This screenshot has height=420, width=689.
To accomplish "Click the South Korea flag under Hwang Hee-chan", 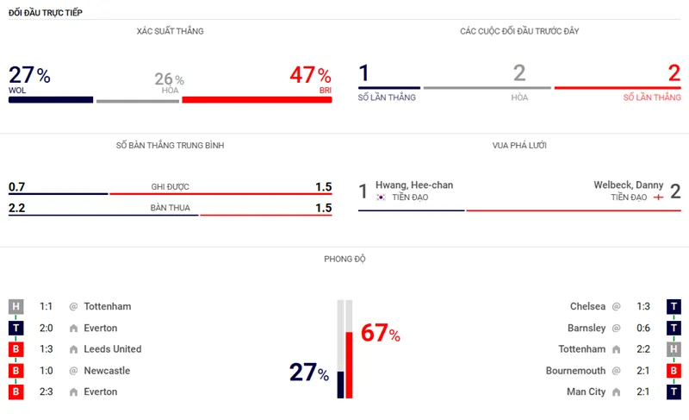I will pos(381,197).
